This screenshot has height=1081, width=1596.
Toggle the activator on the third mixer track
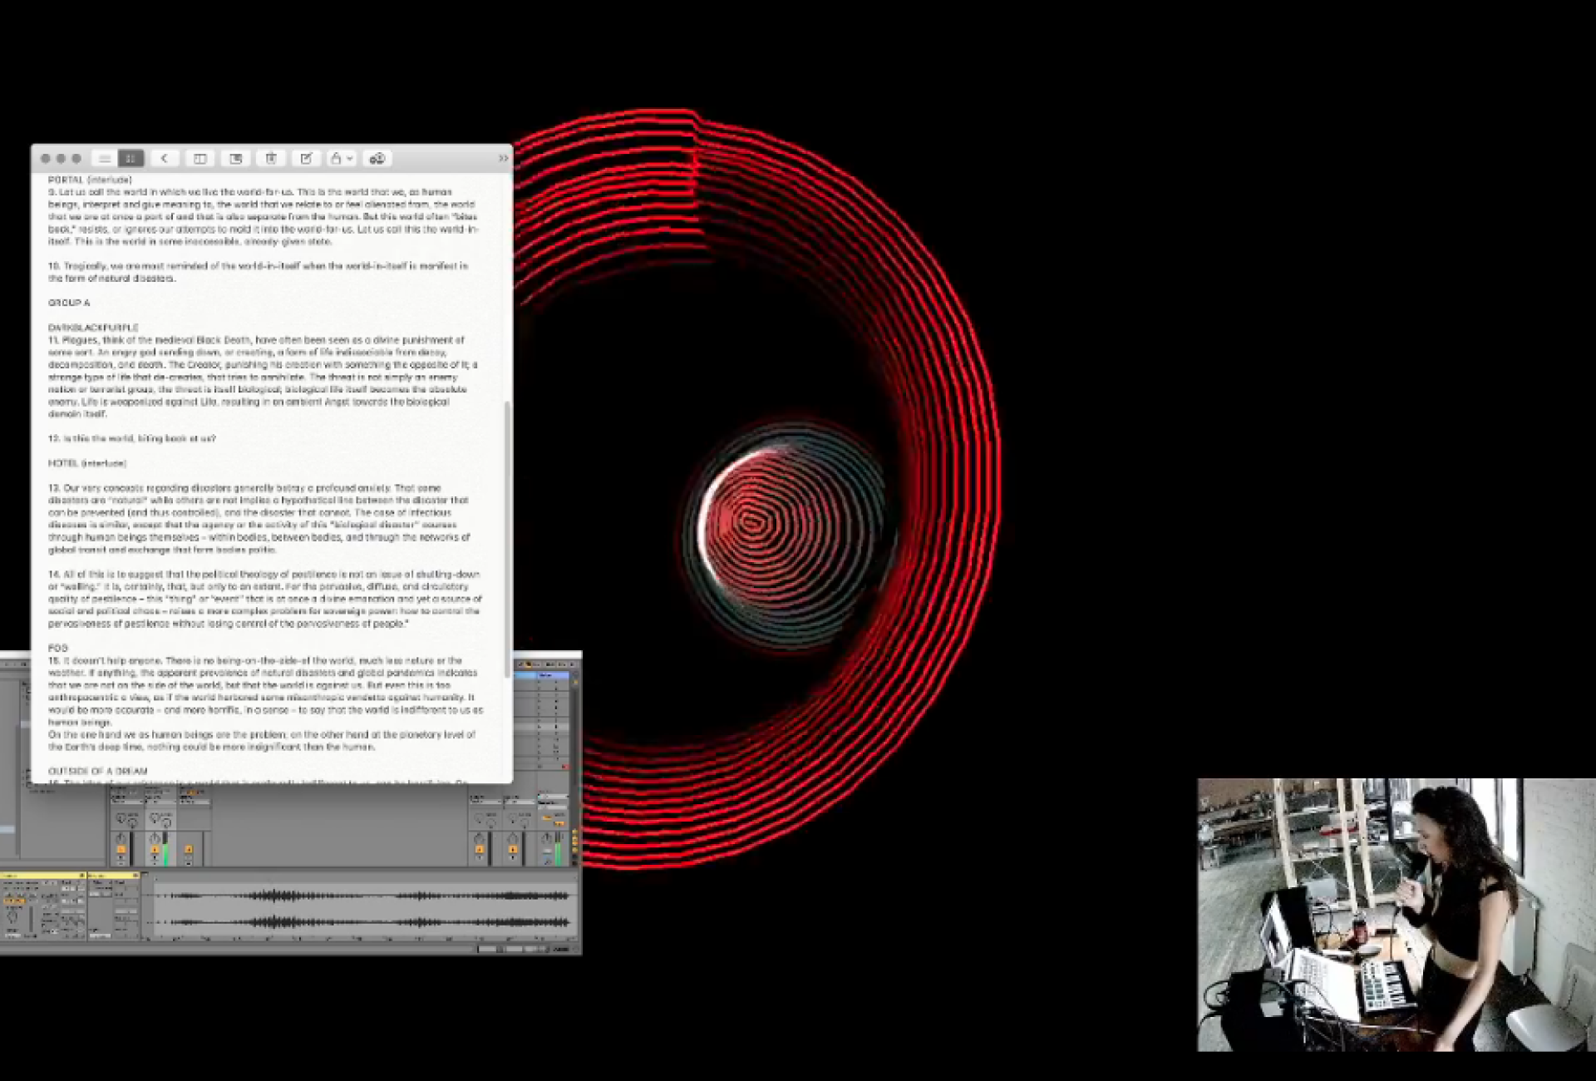(x=190, y=850)
